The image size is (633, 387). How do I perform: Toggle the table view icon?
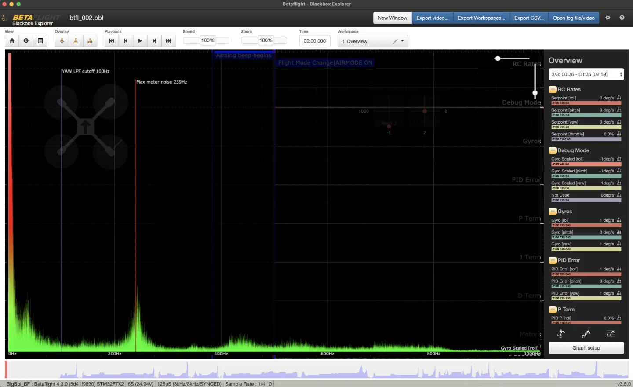tap(40, 41)
